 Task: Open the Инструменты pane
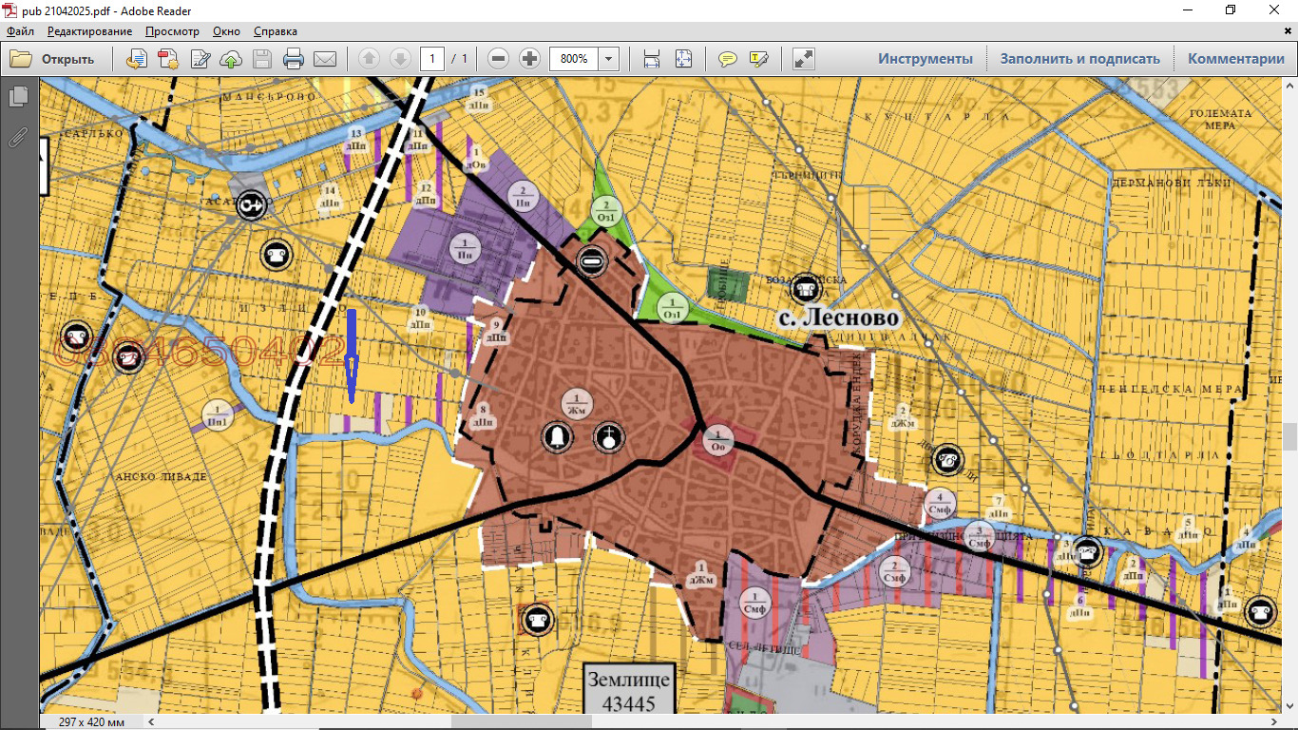[925, 59]
